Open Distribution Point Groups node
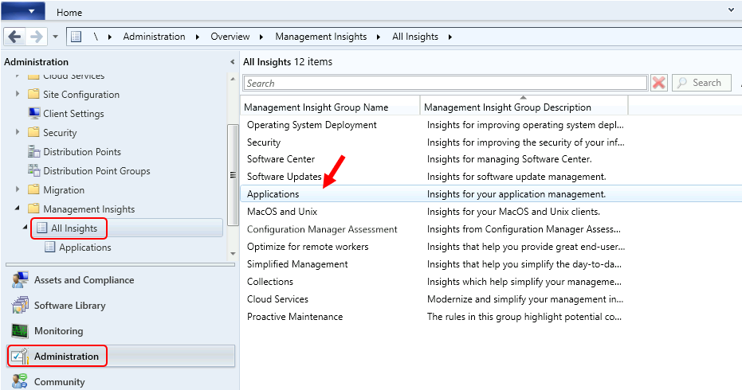 click(96, 170)
